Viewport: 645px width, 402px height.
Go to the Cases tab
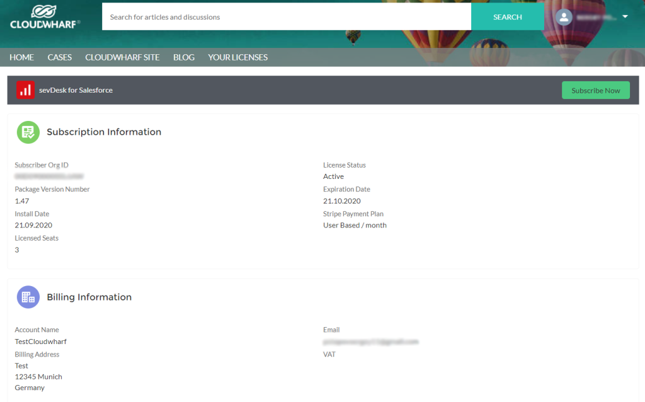pos(60,57)
